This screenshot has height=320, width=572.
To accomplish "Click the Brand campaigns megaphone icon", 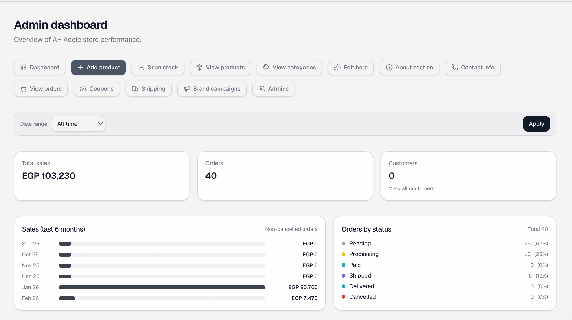I will pos(186,88).
